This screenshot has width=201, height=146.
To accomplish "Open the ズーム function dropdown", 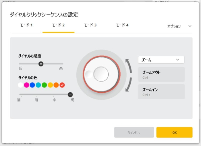I will [161, 60].
